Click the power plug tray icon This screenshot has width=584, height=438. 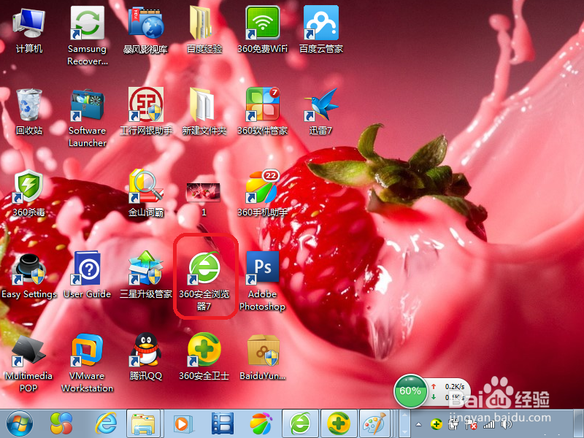(x=453, y=424)
